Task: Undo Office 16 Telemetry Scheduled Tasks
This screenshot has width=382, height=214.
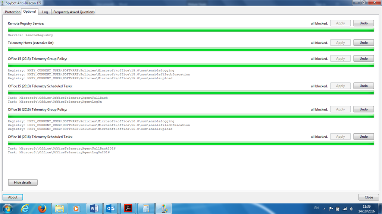Action: 363,137
